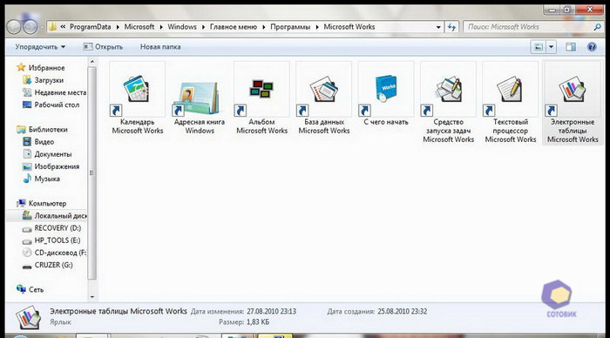Refresh the folder view
610x338 pixels.
(x=451, y=27)
